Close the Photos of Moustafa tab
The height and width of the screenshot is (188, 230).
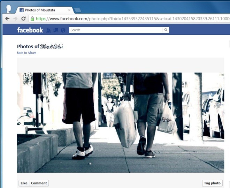69,10
